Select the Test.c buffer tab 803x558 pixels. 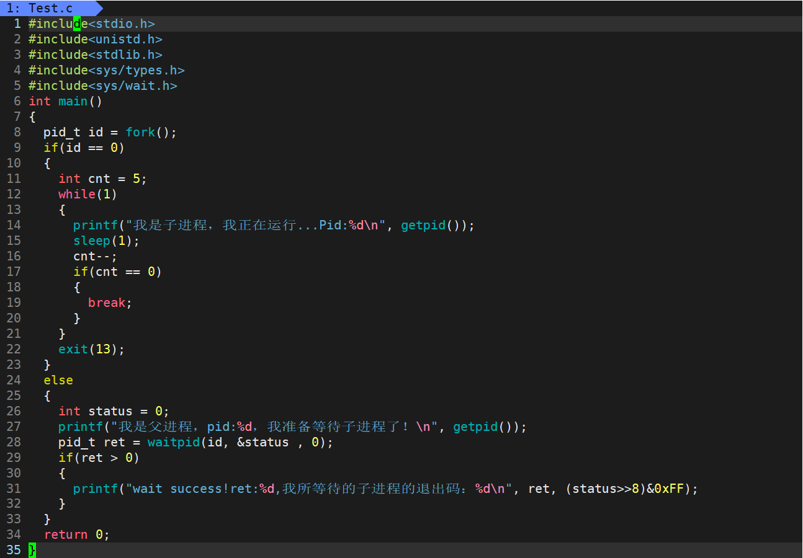click(x=50, y=8)
